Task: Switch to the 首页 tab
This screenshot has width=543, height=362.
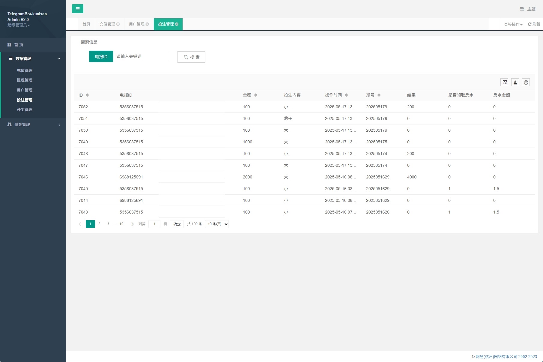Action: [x=86, y=24]
